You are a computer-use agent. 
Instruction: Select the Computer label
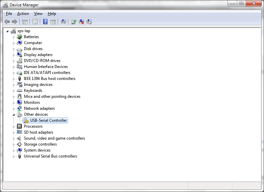(33, 43)
